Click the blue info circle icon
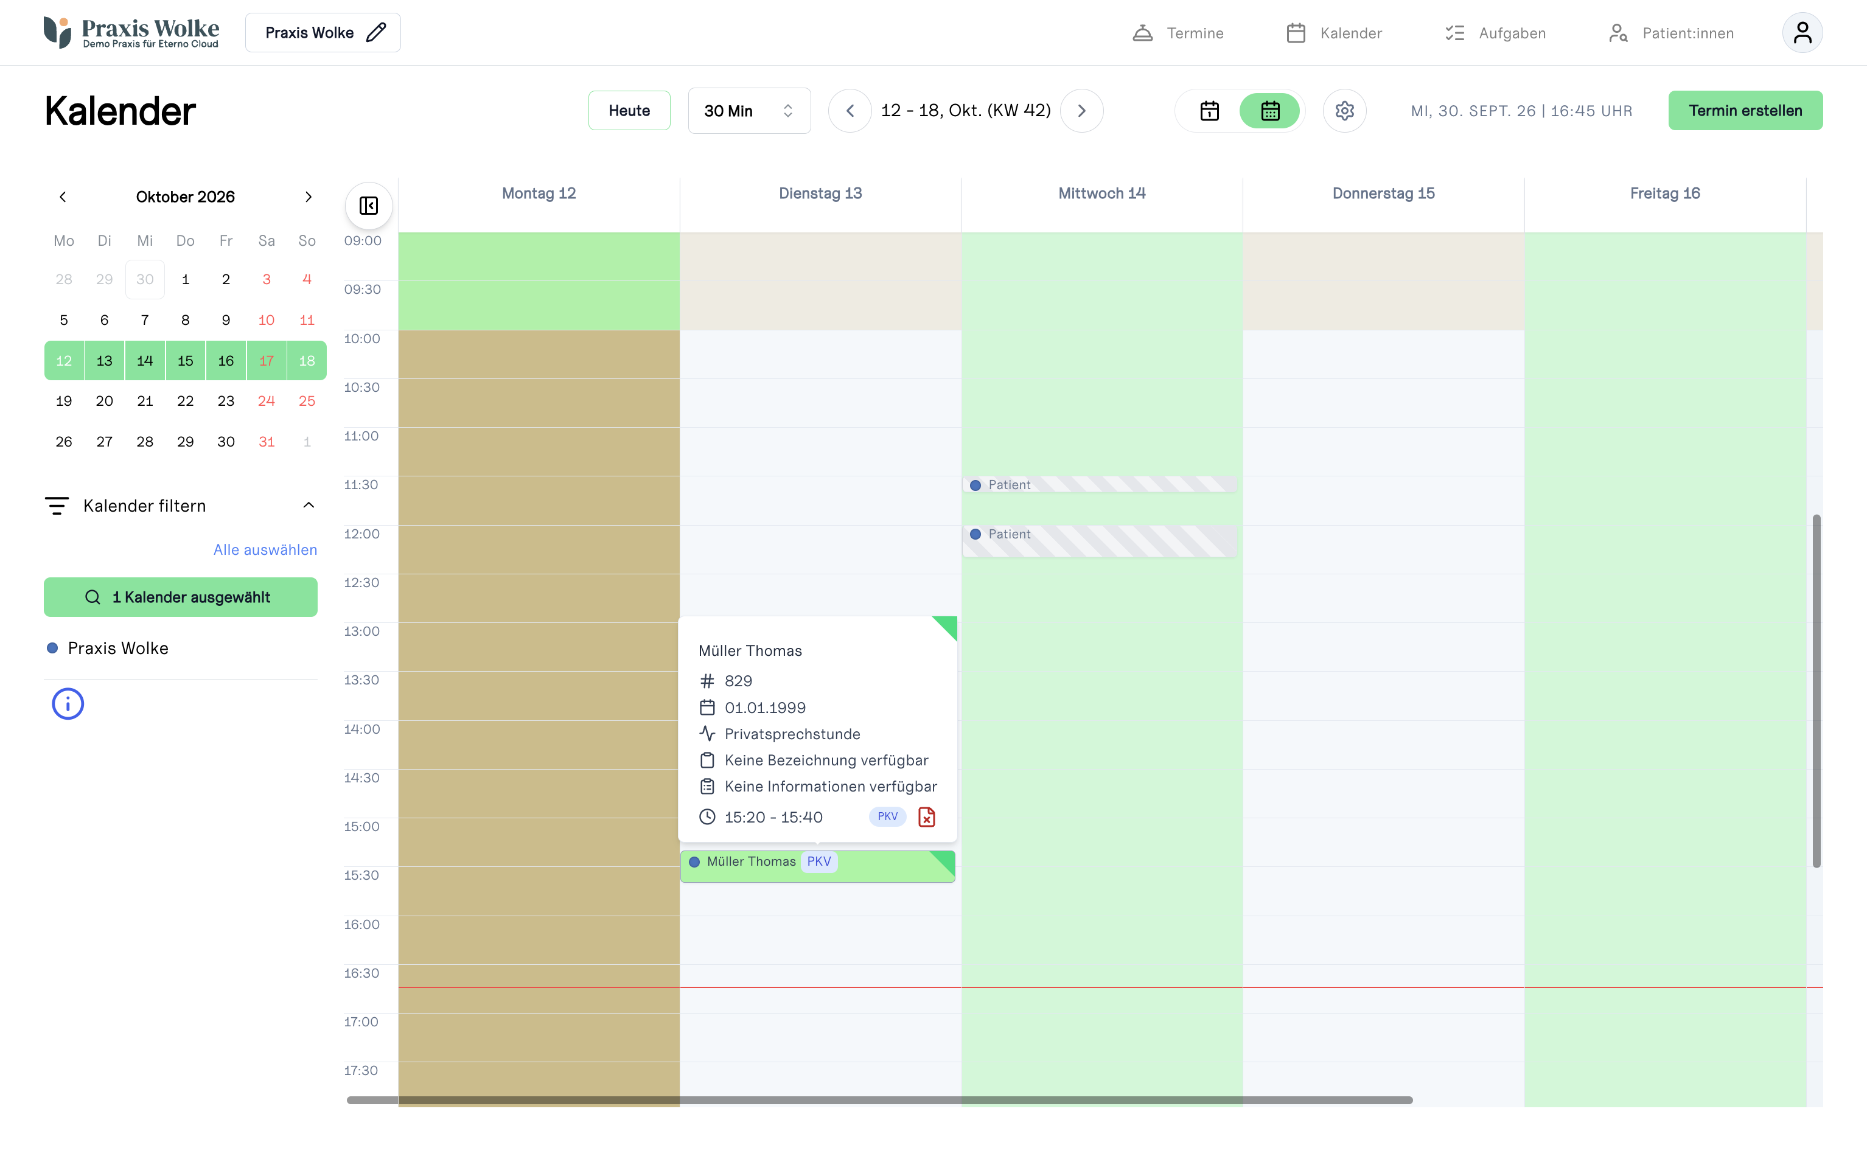Viewport: 1867px width, 1162px height. click(68, 703)
